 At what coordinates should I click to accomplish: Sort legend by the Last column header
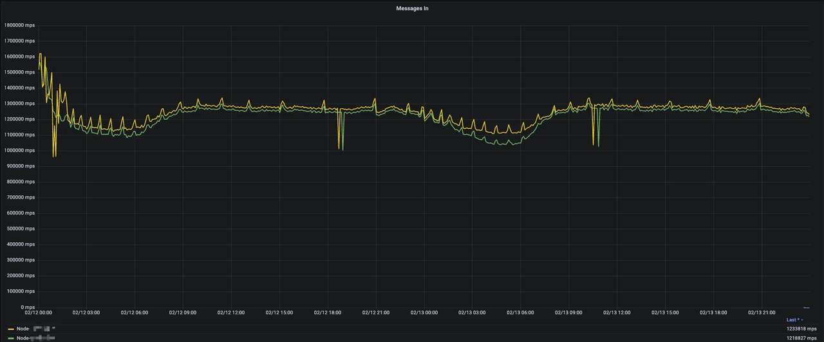794,319
